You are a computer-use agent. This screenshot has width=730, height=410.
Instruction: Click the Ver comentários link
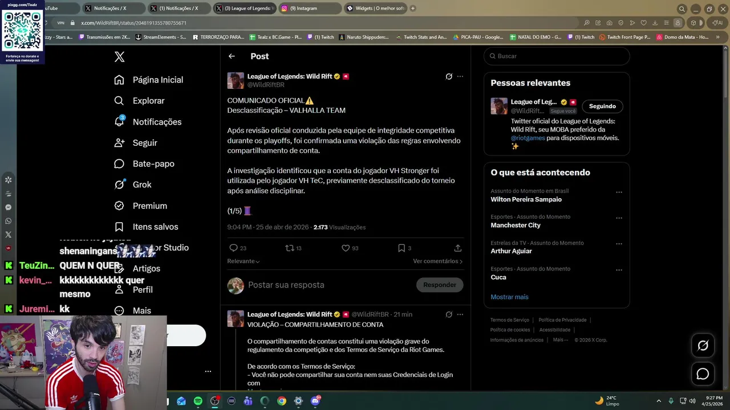[437, 261]
